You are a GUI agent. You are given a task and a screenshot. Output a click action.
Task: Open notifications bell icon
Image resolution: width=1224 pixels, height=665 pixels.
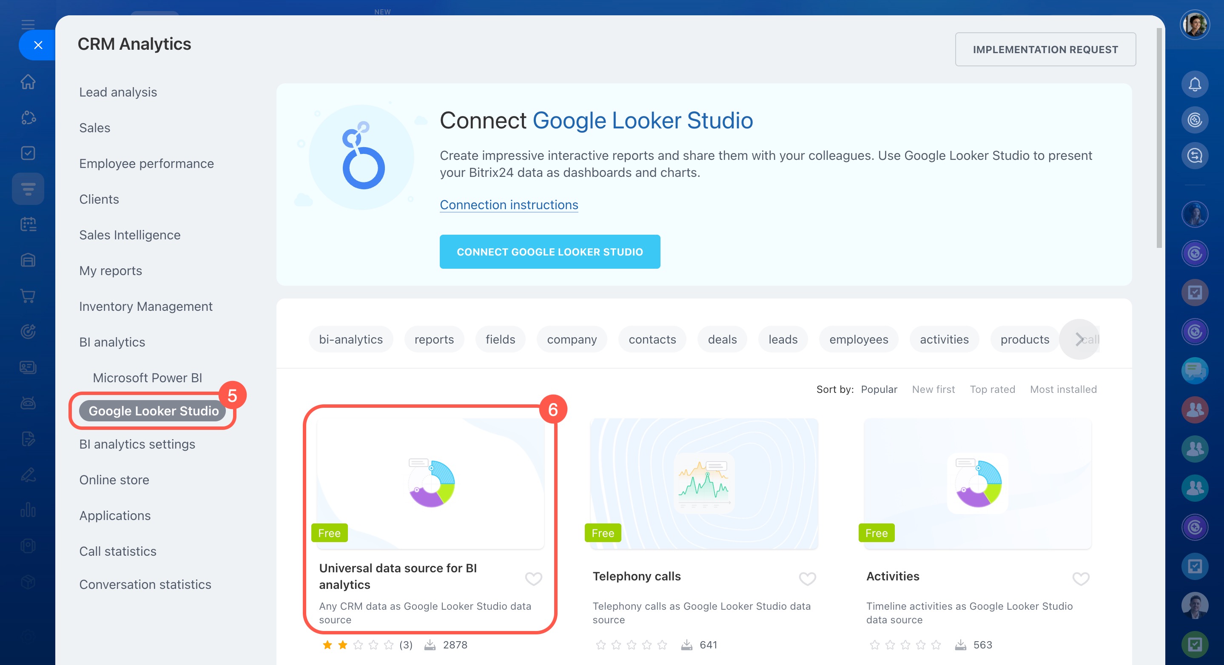pos(1195,84)
